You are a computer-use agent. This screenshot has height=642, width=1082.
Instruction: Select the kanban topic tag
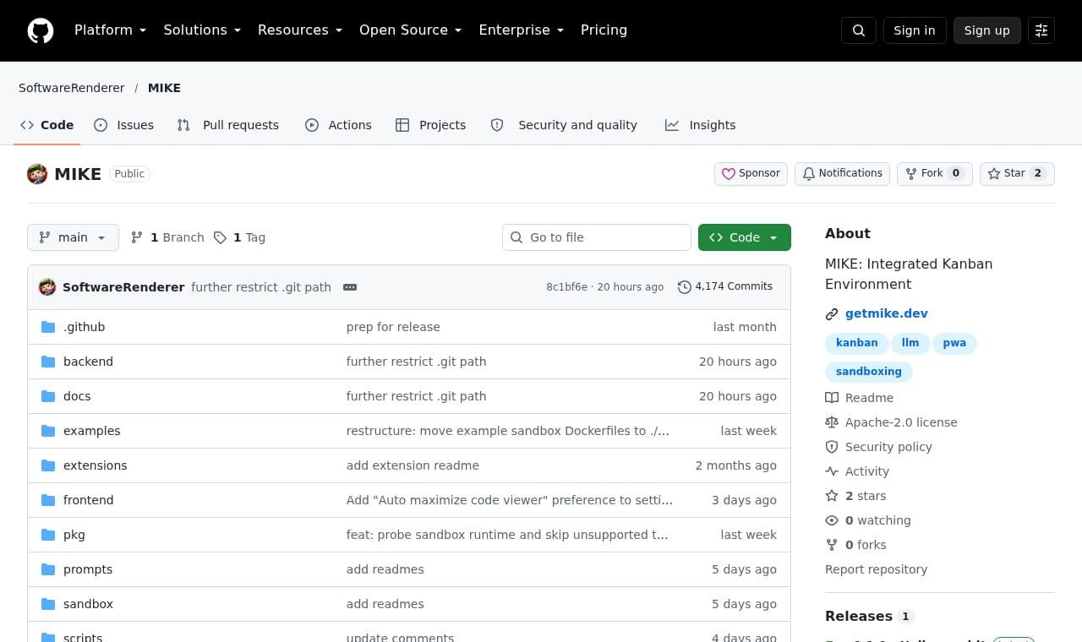click(857, 343)
